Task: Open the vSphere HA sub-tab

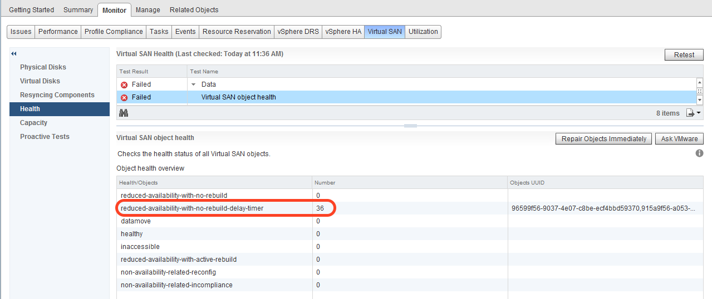Action: 343,32
